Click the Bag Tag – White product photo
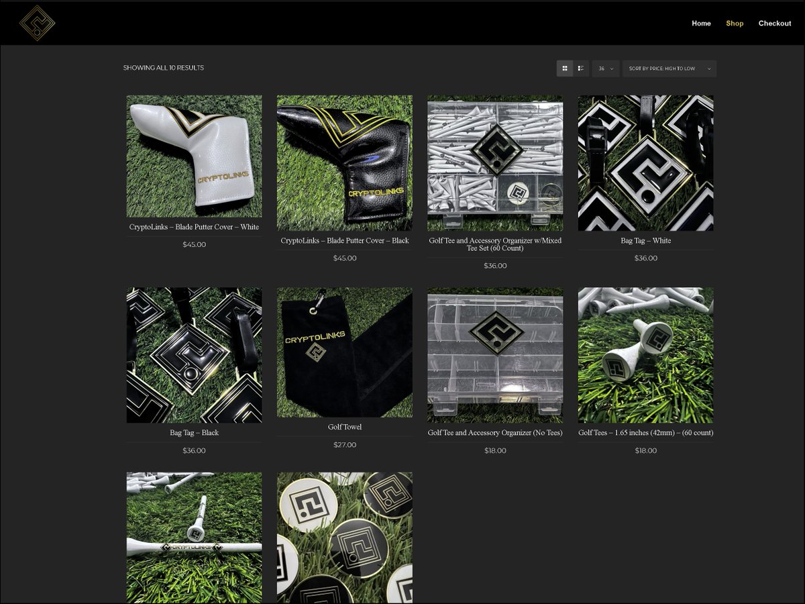 pos(645,163)
